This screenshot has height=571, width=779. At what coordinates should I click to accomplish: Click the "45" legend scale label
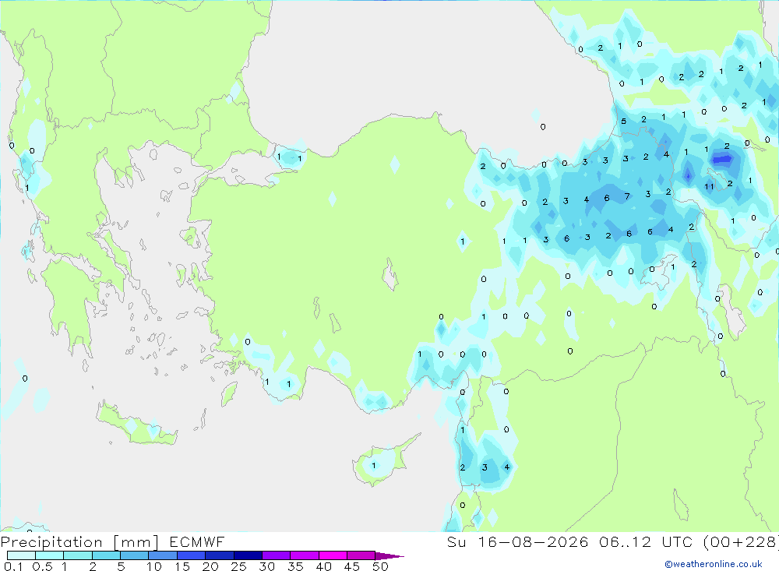point(352,566)
